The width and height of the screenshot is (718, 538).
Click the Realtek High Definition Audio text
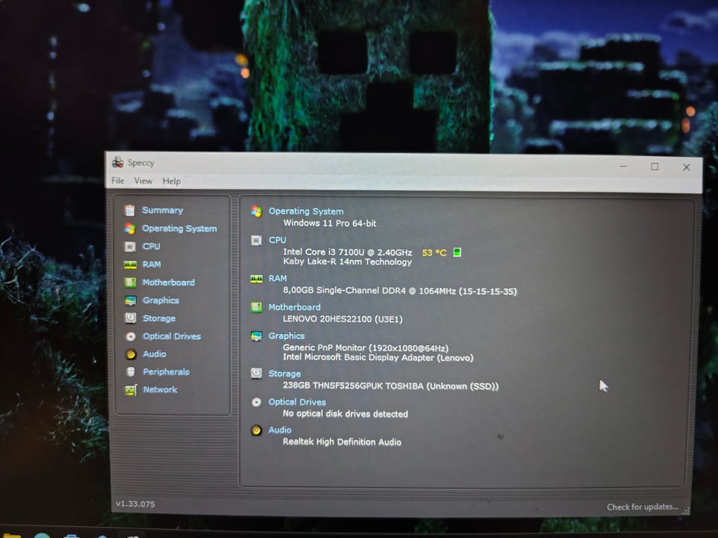click(x=342, y=442)
